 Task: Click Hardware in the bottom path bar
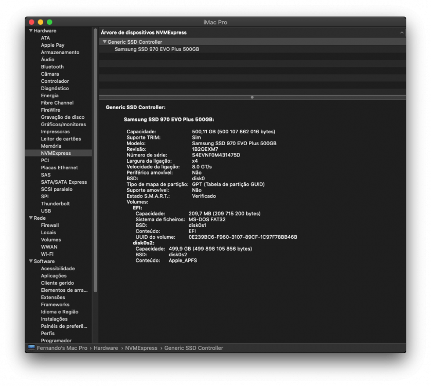click(x=105, y=348)
